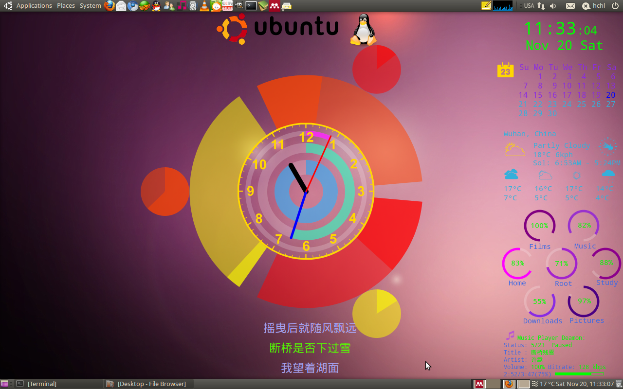623x389 pixels.
Task: Launch Mendeley from the top panel
Action: 275,6
